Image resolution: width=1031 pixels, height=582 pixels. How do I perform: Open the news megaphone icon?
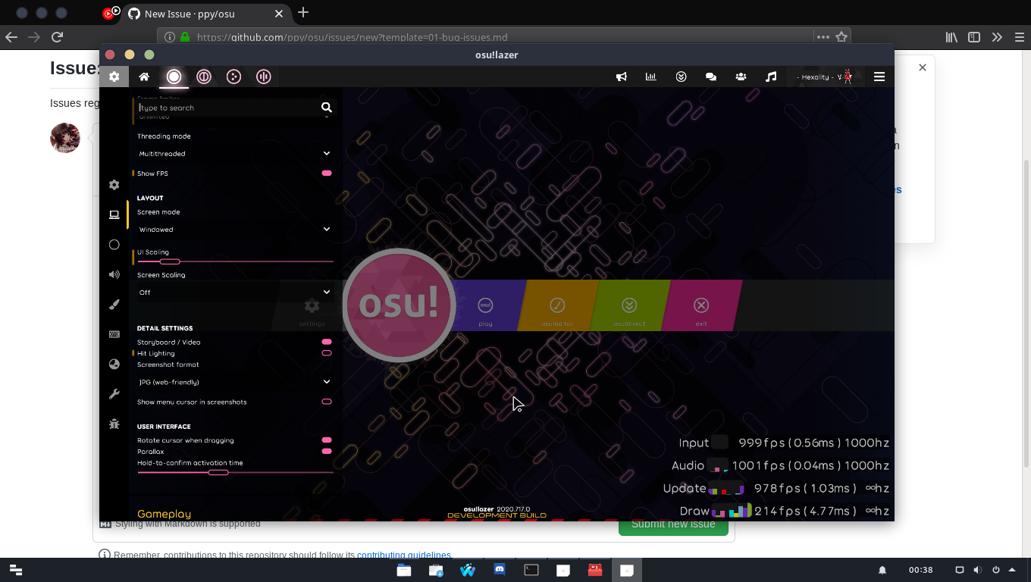click(622, 77)
